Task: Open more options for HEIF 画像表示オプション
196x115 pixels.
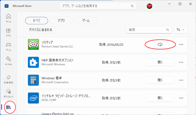Action: point(181,62)
